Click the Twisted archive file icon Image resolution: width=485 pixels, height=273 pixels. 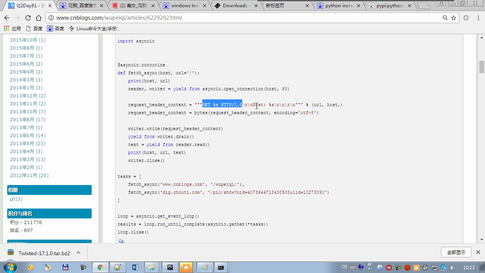(11, 253)
